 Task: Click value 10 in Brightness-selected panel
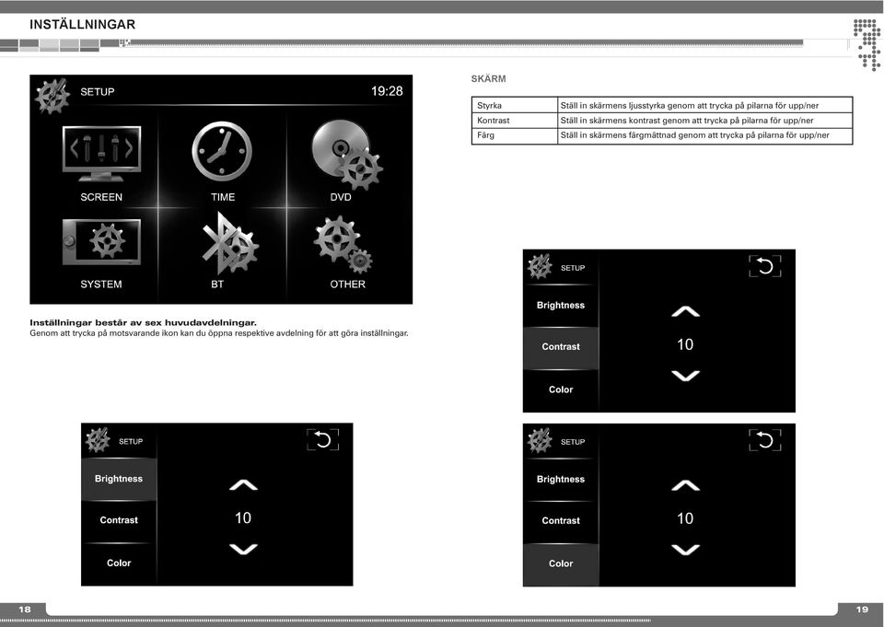(243, 518)
